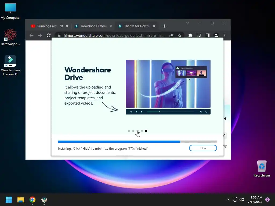Screen dimensions: 275x206
Task: Open the My Computer desktop icon
Action: coord(10,11)
